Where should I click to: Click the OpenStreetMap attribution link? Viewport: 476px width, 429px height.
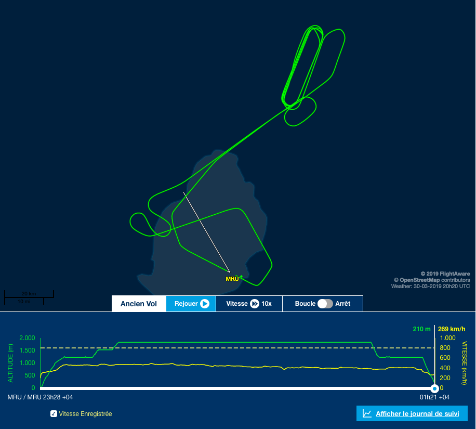pos(419,280)
